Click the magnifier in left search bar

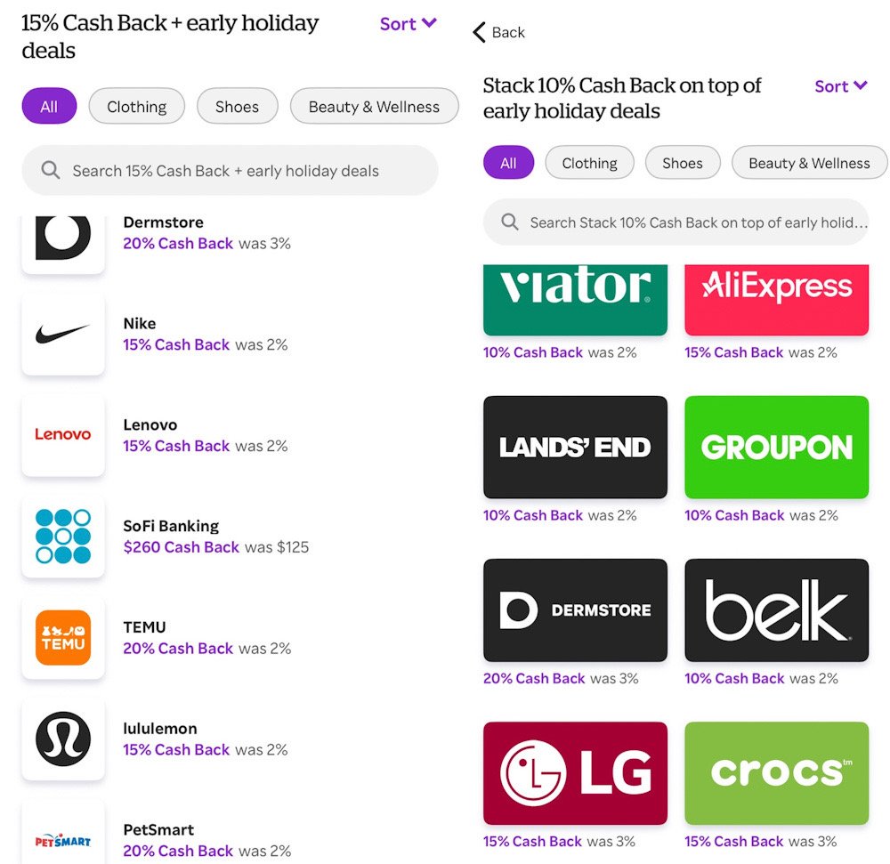click(51, 170)
